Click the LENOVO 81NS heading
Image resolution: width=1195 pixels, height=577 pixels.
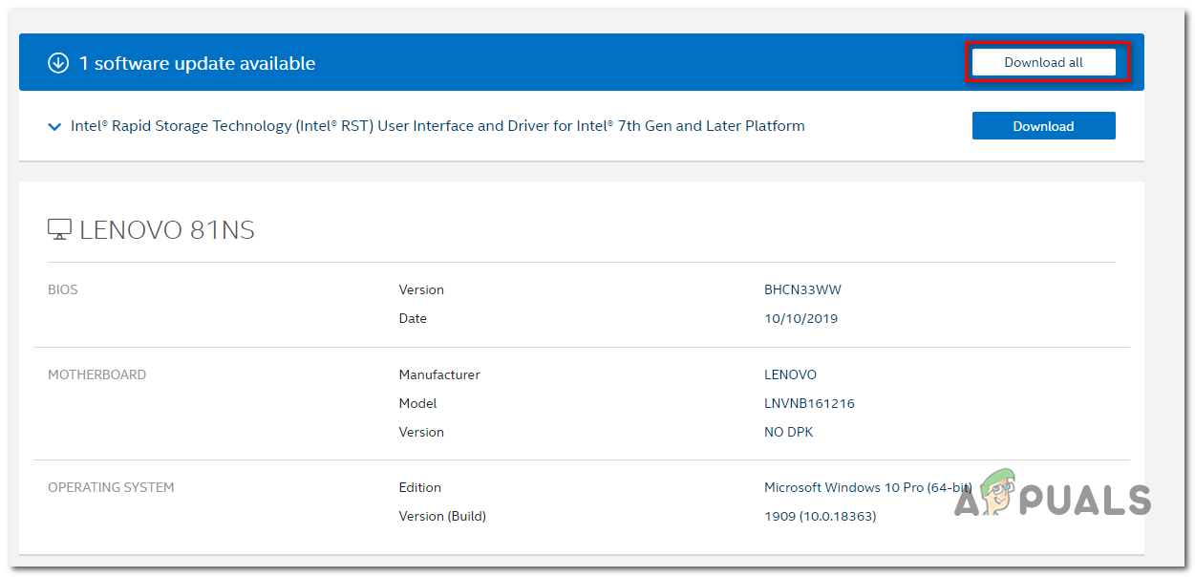pos(167,230)
